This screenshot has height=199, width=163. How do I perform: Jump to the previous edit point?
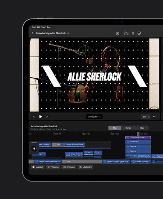[34, 117]
